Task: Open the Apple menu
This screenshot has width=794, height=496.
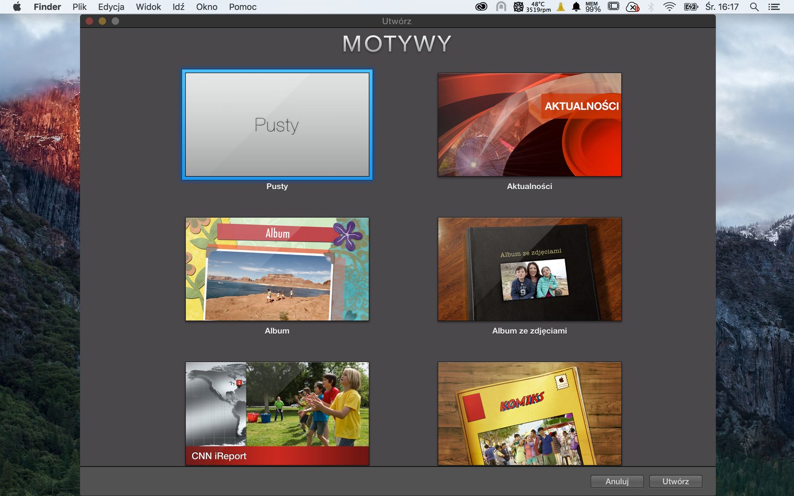Action: tap(17, 6)
